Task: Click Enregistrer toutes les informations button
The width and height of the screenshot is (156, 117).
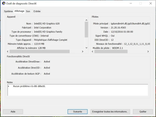Action: tap(110, 112)
